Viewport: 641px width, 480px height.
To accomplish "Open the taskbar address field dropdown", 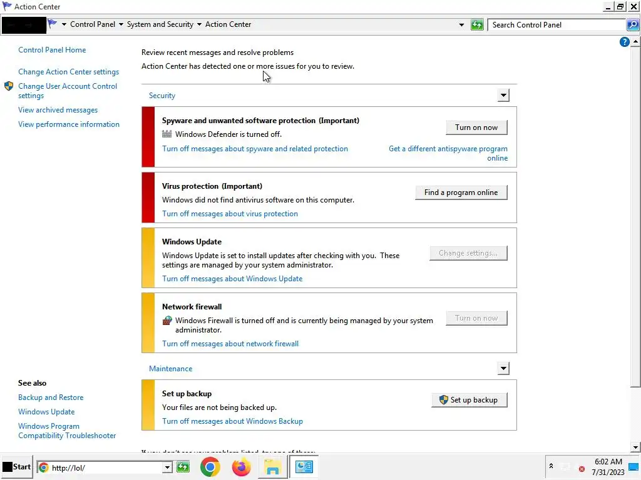I will tap(167, 467).
